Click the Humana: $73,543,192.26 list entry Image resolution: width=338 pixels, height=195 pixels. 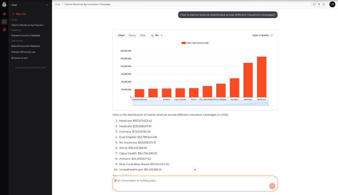[x=135, y=132]
